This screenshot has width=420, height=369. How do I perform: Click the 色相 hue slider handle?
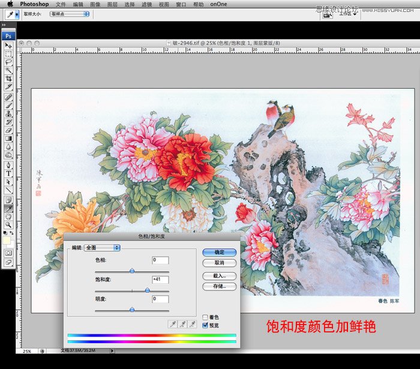point(132,271)
